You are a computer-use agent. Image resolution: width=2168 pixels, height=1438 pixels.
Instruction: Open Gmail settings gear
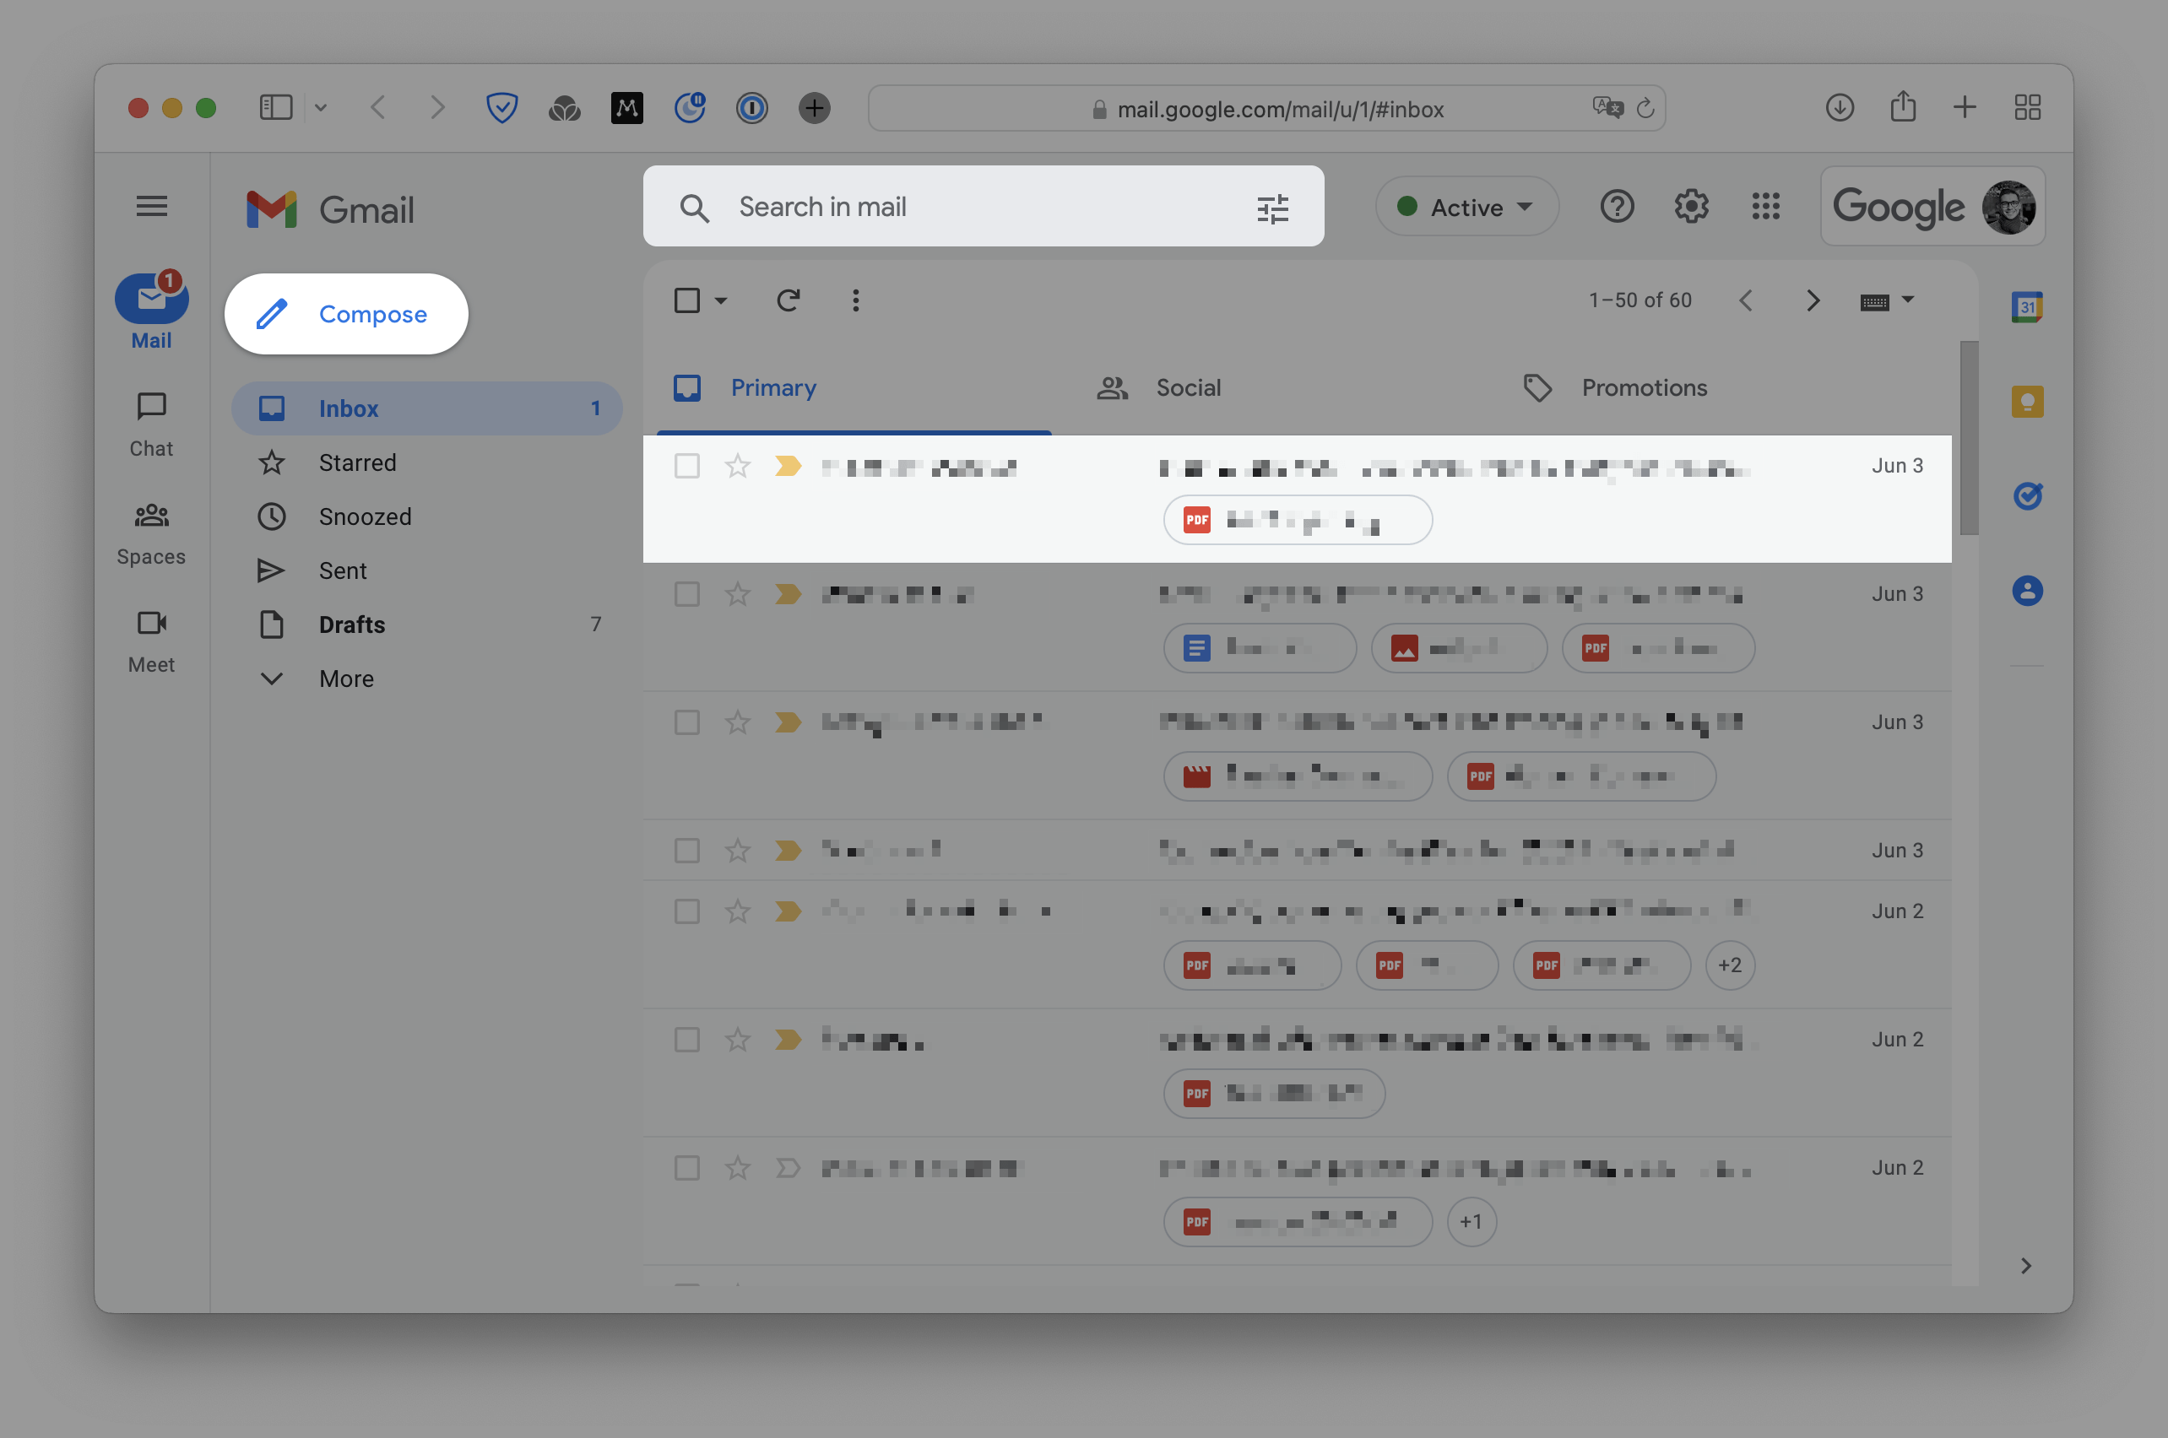pyautogui.click(x=1691, y=207)
